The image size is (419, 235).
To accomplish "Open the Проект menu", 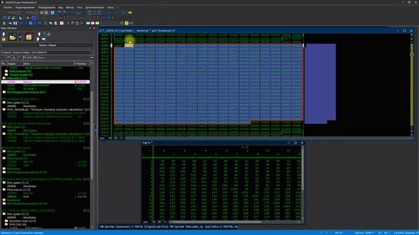I will [8, 7].
